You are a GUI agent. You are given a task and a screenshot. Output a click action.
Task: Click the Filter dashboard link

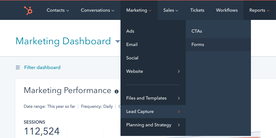(42, 68)
